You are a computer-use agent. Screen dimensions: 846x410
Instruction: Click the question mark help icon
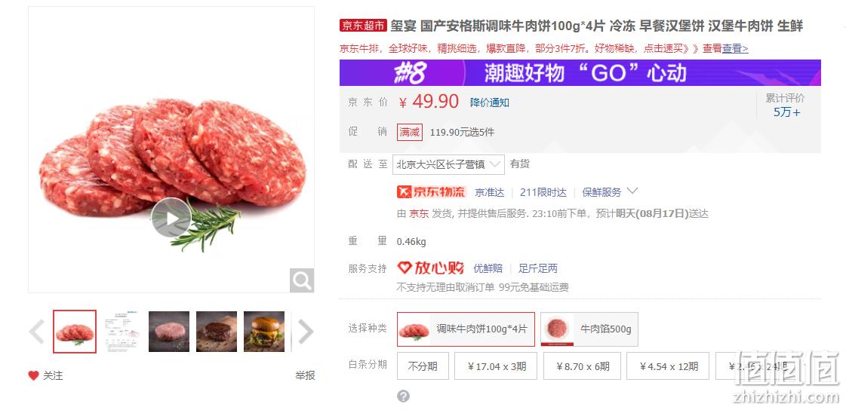pos(403,396)
